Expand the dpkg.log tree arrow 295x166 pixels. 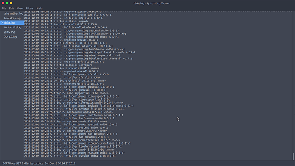tap(2, 23)
